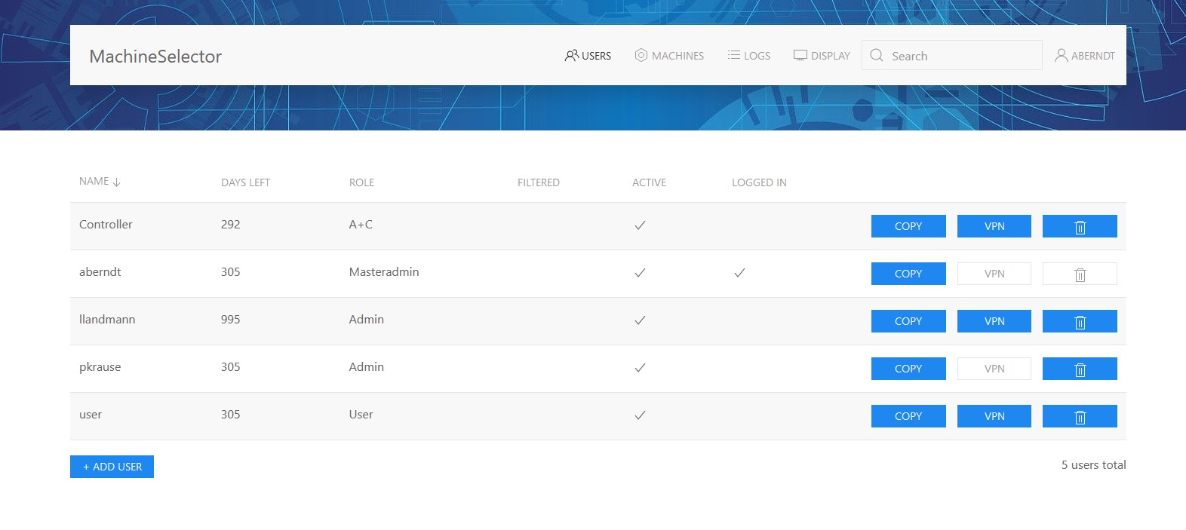
Task: Click the search magnifier icon
Action: [877, 56]
